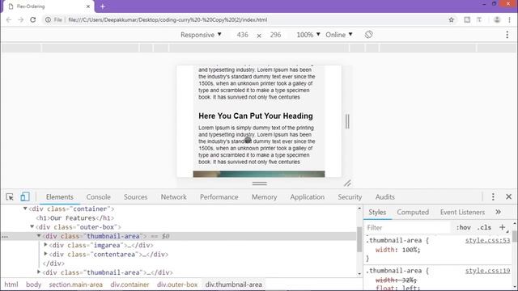Open the Responsive device dropdown
This screenshot has height=291, width=518.
pyautogui.click(x=201, y=35)
